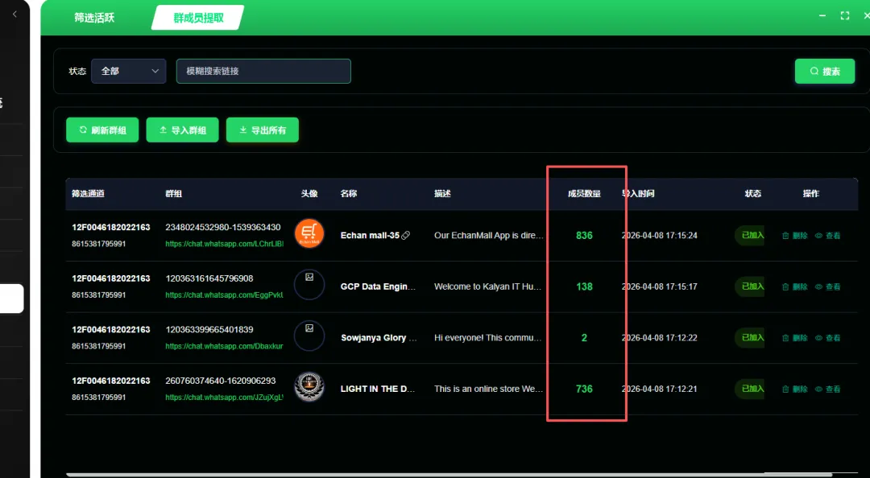Click description Welcome to Kalyan IT Hu…
The image size is (870, 478).
487,286
